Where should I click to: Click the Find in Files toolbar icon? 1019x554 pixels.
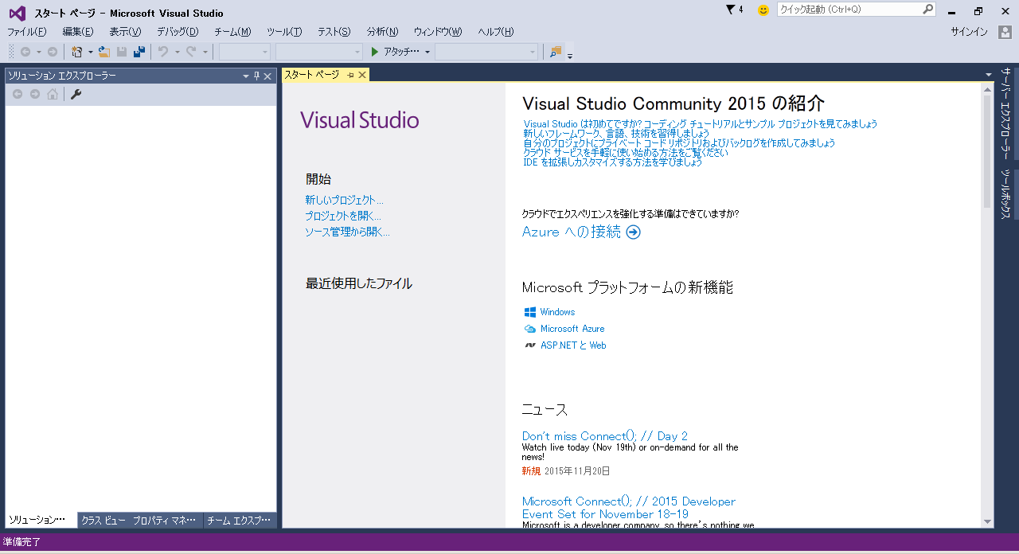(556, 52)
